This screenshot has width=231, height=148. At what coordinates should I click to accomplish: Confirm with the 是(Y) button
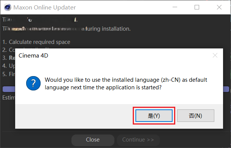point(154,116)
